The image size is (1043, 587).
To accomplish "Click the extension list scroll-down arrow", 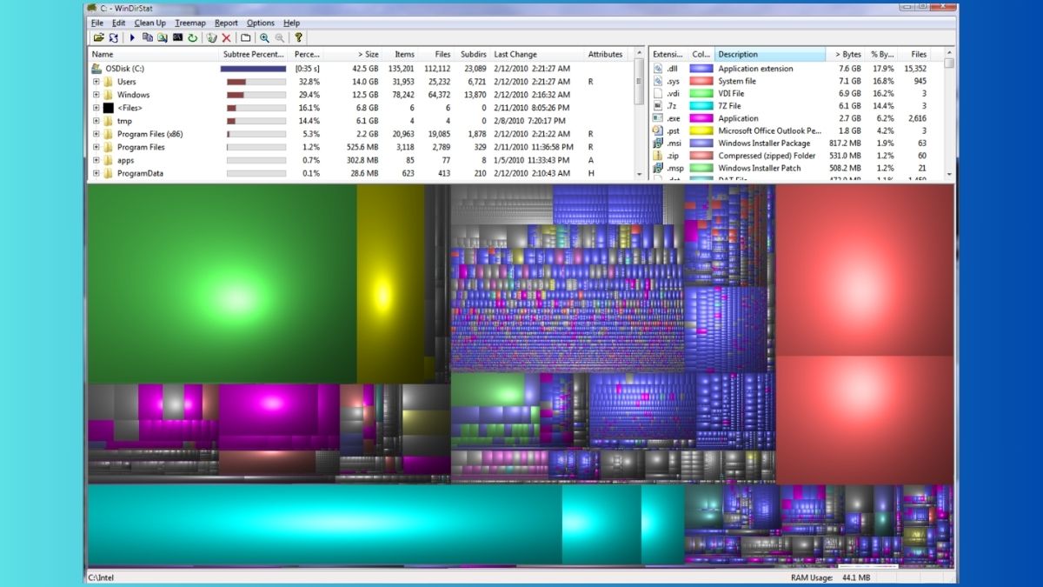I will click(949, 174).
